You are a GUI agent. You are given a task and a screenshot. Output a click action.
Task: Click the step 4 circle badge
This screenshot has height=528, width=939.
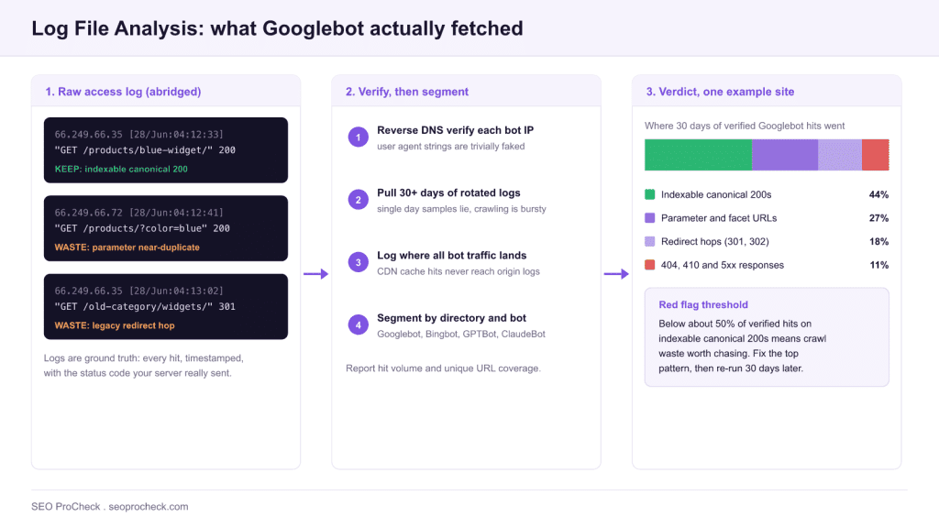359,325
